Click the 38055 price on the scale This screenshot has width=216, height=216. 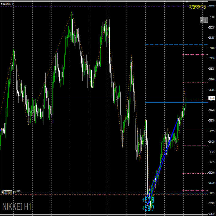212,193
